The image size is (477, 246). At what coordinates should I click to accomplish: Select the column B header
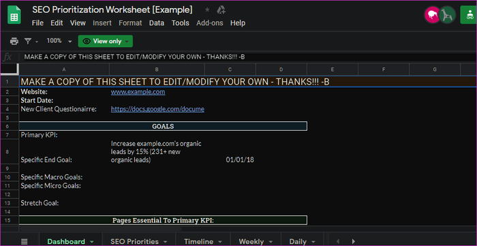(x=157, y=70)
